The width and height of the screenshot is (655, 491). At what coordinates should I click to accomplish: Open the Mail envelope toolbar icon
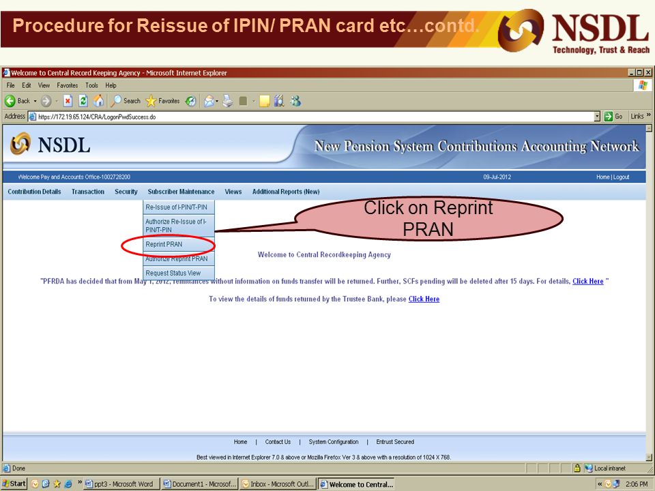[209, 101]
